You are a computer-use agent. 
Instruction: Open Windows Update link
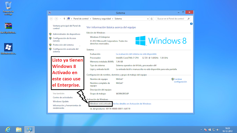[61, 101]
